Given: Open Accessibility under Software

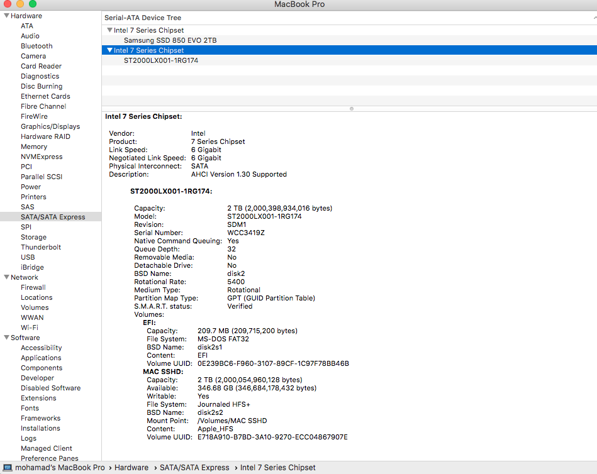Looking at the screenshot, I should tap(41, 348).
